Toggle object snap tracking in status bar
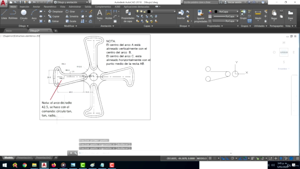The image size is (300, 169). coord(240,158)
